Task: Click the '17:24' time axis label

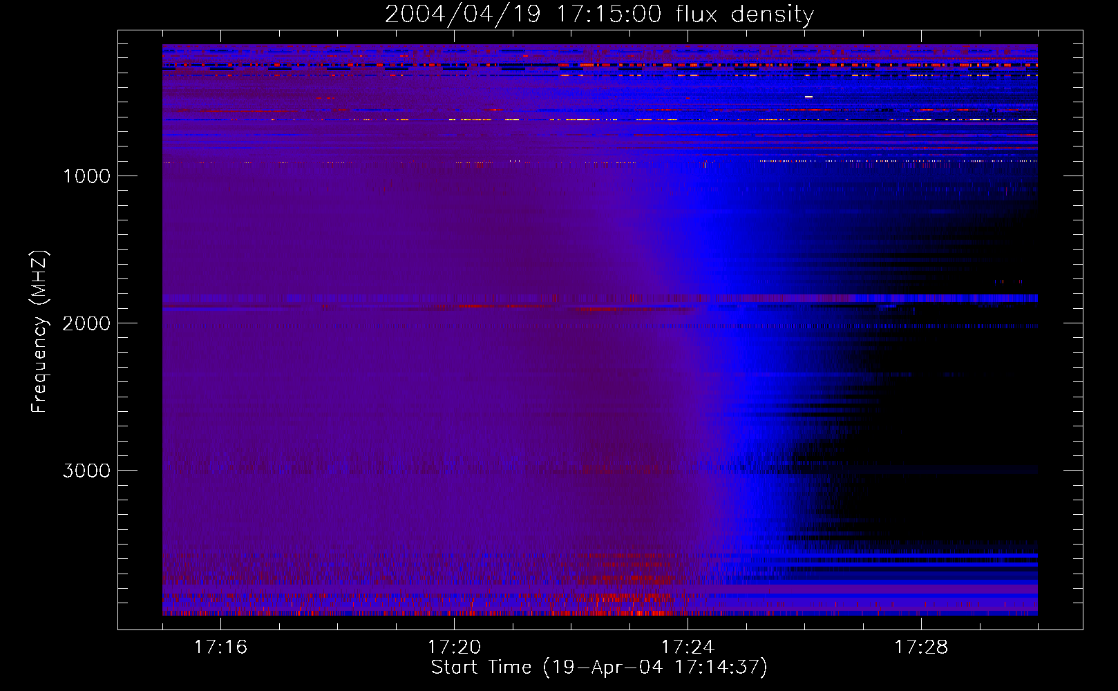Action: click(688, 647)
